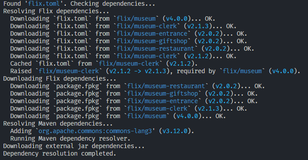Click the 'Downloading Flix dependencies...' line

point(59,78)
